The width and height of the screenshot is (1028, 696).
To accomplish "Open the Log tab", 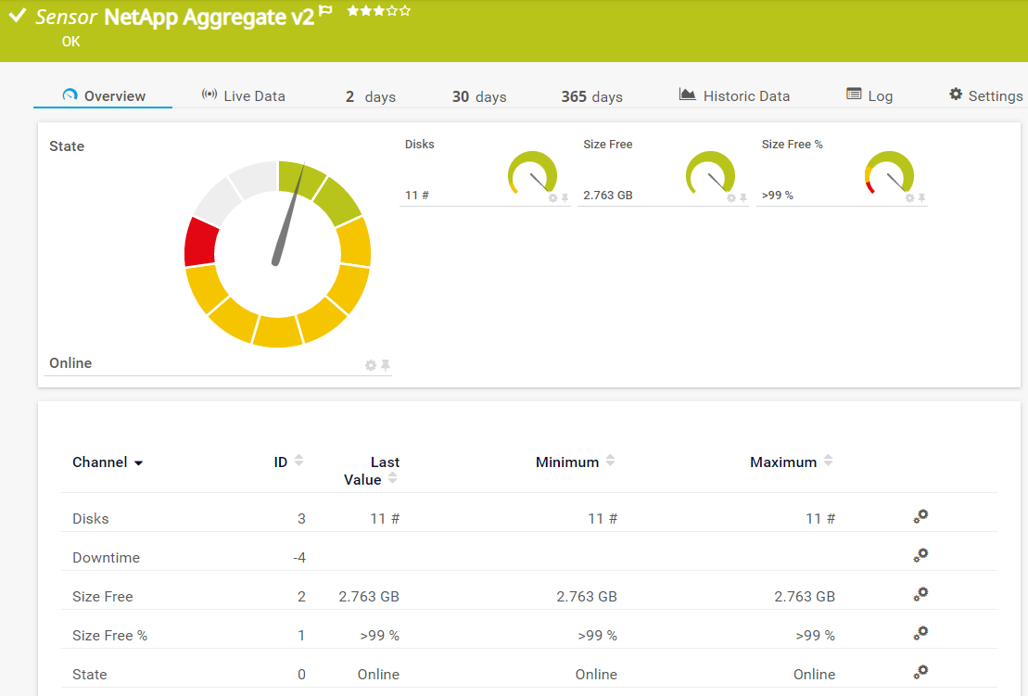I will click(x=869, y=96).
